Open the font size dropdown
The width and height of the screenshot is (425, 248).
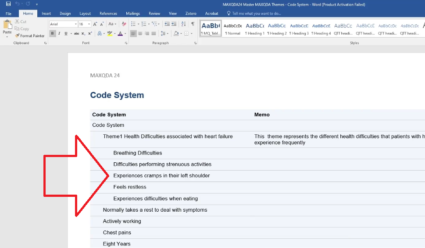pos(89,24)
